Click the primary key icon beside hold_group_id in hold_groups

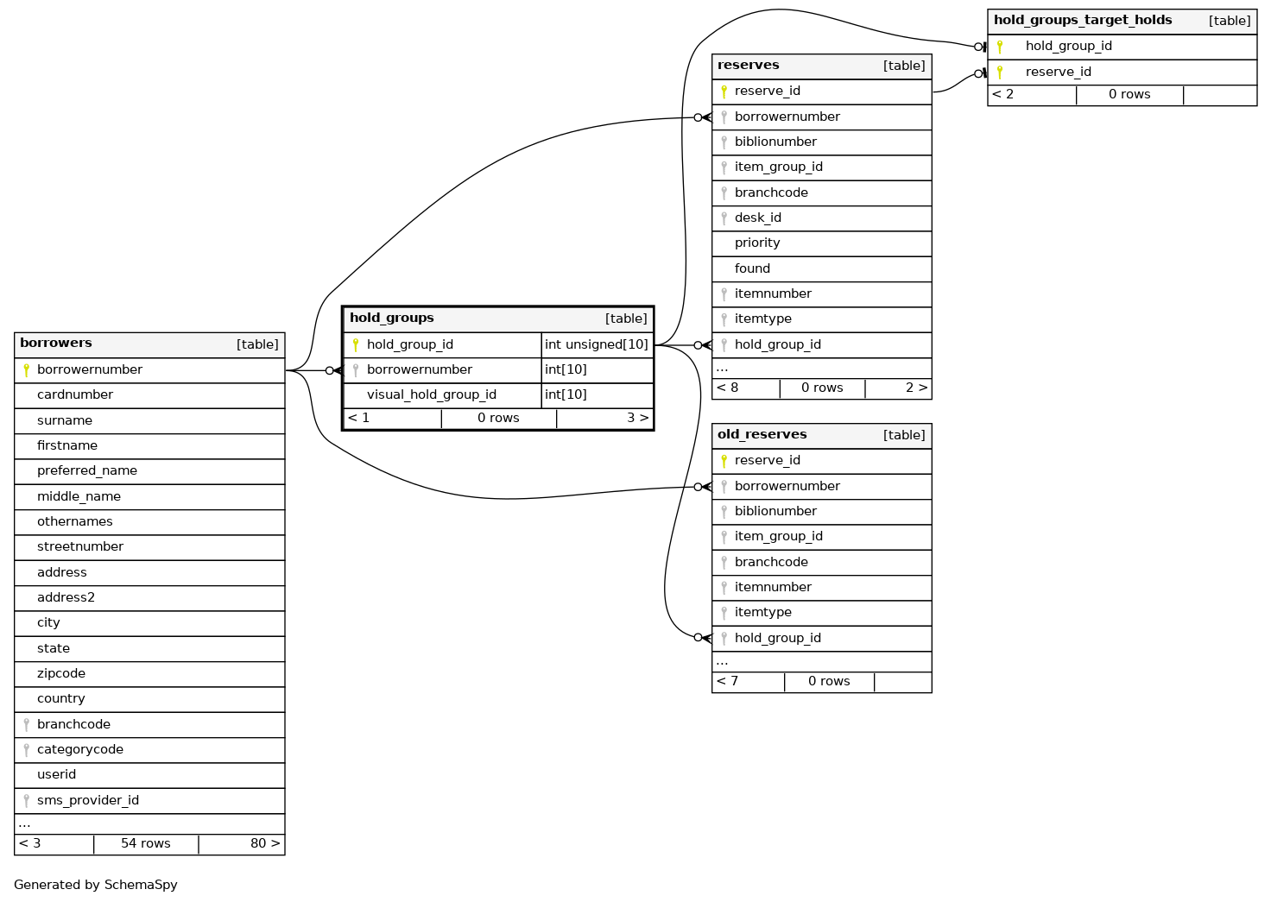tap(355, 345)
